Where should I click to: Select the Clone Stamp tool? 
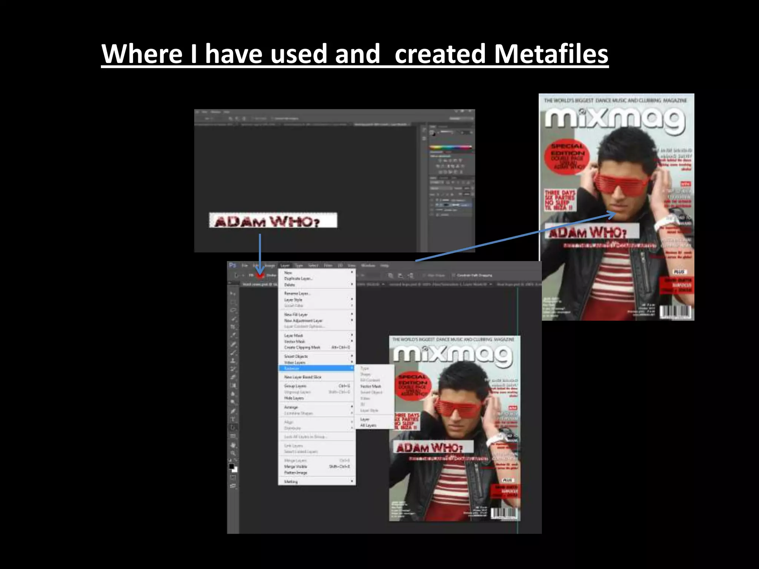(x=233, y=361)
